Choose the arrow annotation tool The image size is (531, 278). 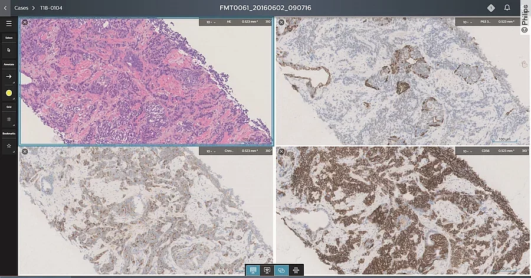pyautogui.click(x=9, y=77)
